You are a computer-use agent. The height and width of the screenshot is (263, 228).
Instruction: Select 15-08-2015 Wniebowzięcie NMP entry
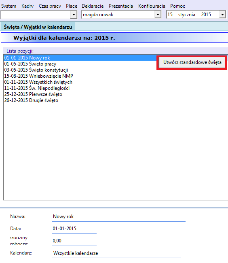38,76
